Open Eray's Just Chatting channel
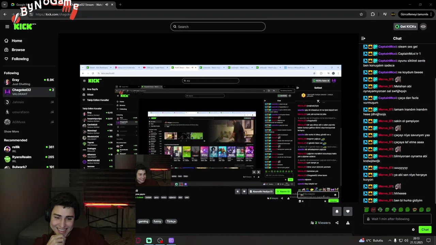Screen dimensions: 436x245 tap(29, 82)
